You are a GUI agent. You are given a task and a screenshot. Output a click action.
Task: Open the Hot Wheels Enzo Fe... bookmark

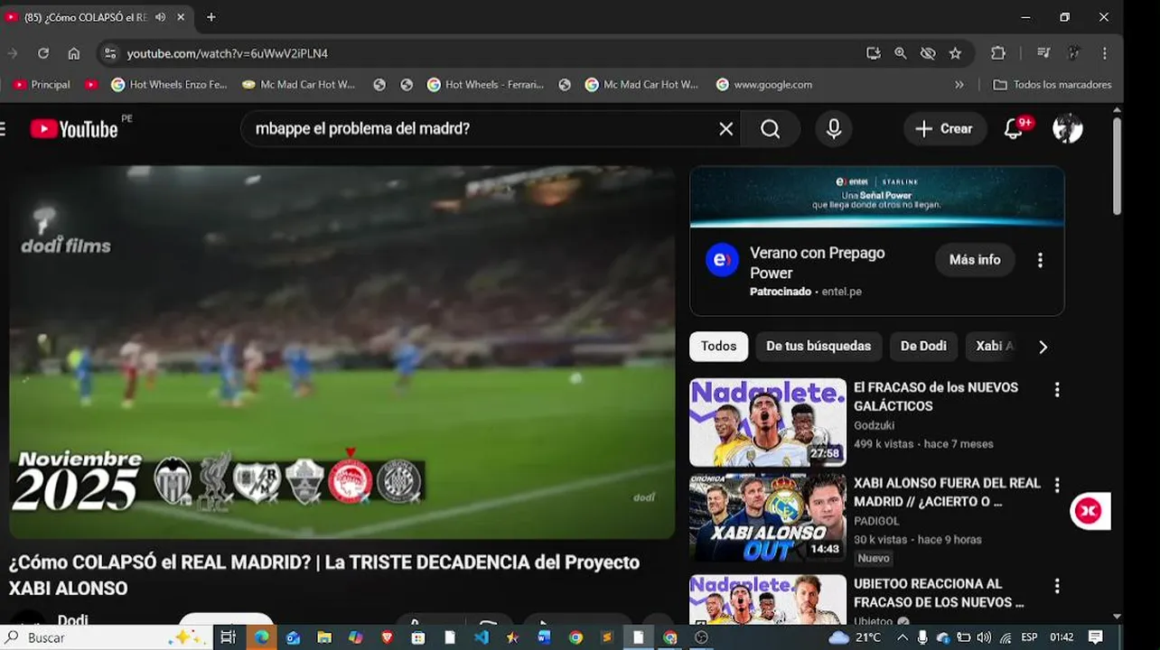click(x=169, y=85)
